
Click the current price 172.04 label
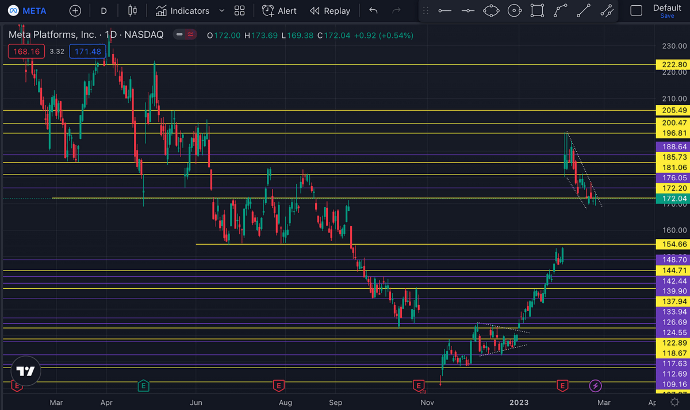(x=673, y=199)
